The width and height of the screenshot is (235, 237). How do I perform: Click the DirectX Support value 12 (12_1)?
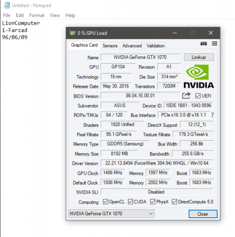tap(197, 124)
